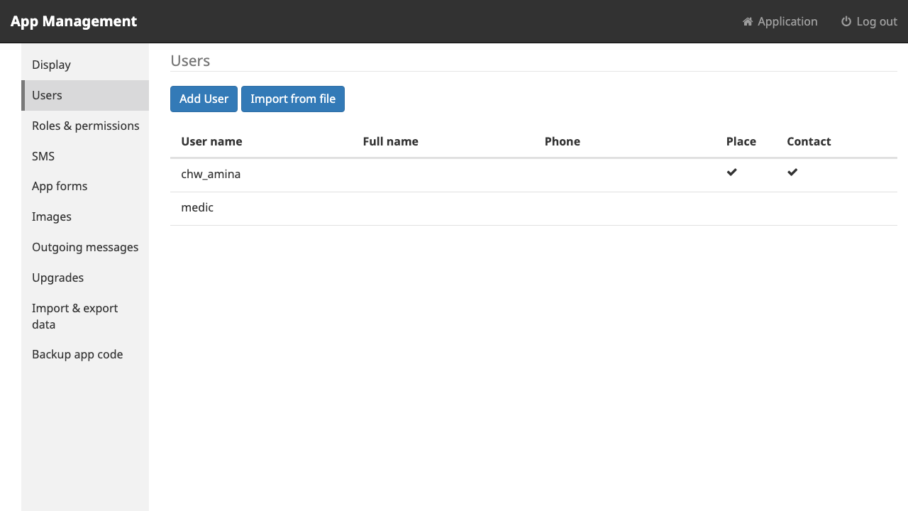Select the medic user row
908x511 pixels.
click(533, 209)
